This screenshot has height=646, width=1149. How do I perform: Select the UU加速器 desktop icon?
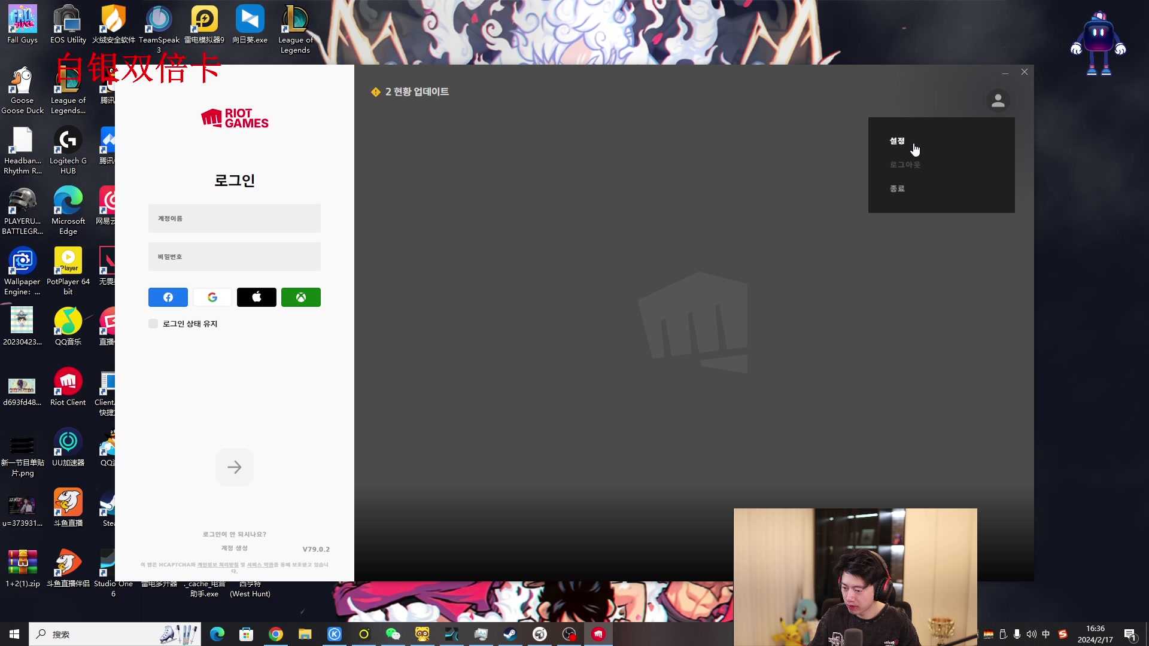pos(68,447)
